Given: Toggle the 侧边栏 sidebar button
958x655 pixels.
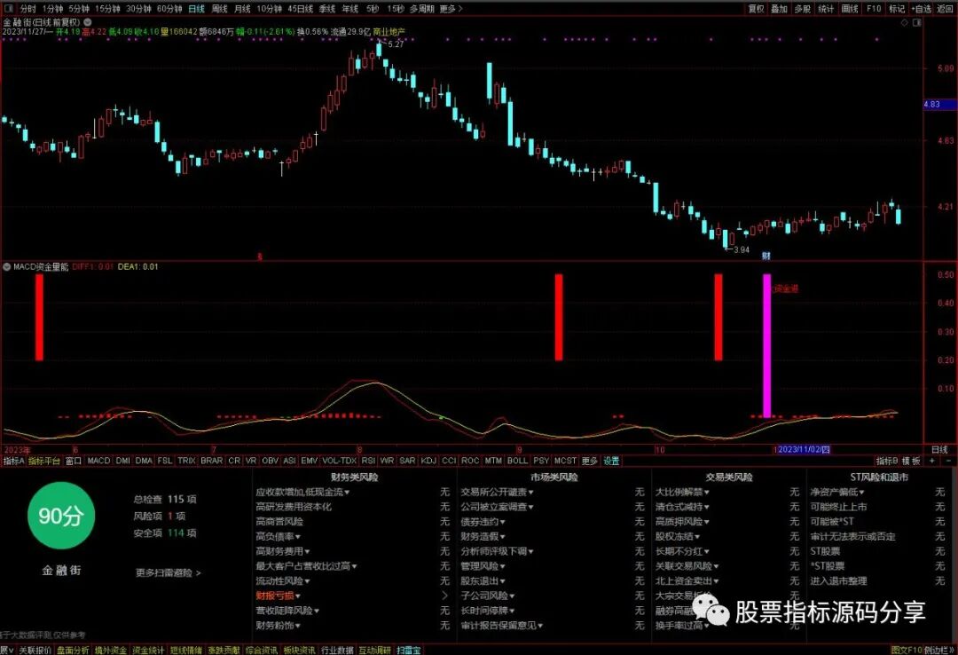Looking at the screenshot, I should (939, 650).
